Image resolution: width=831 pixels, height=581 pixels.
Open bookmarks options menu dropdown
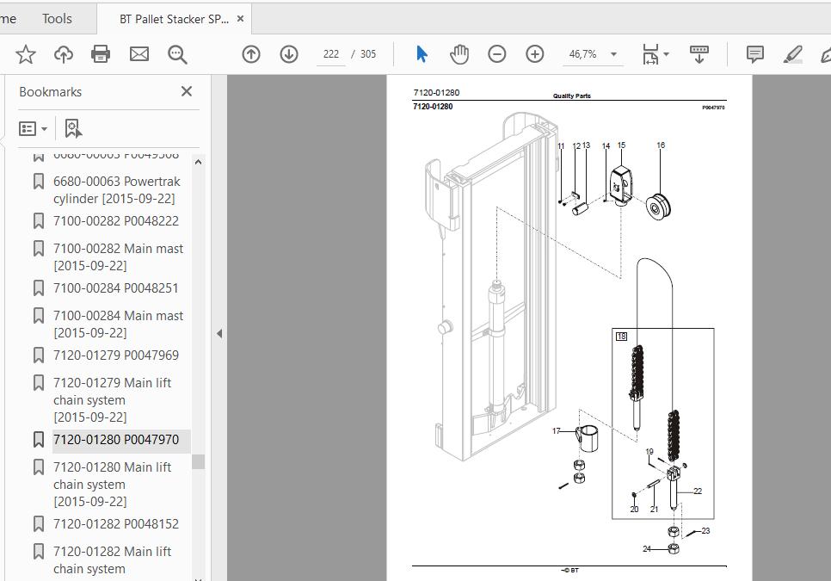[33, 129]
